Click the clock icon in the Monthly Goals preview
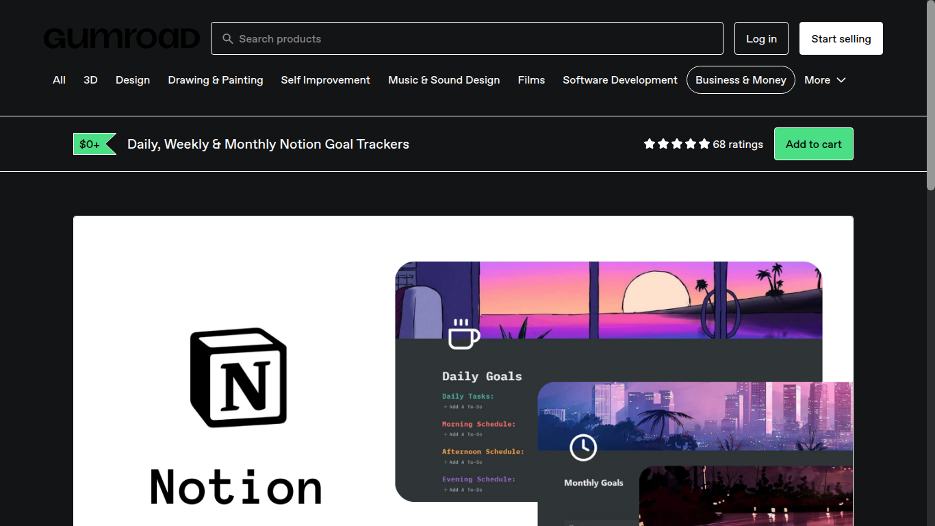The image size is (935, 526). click(583, 447)
